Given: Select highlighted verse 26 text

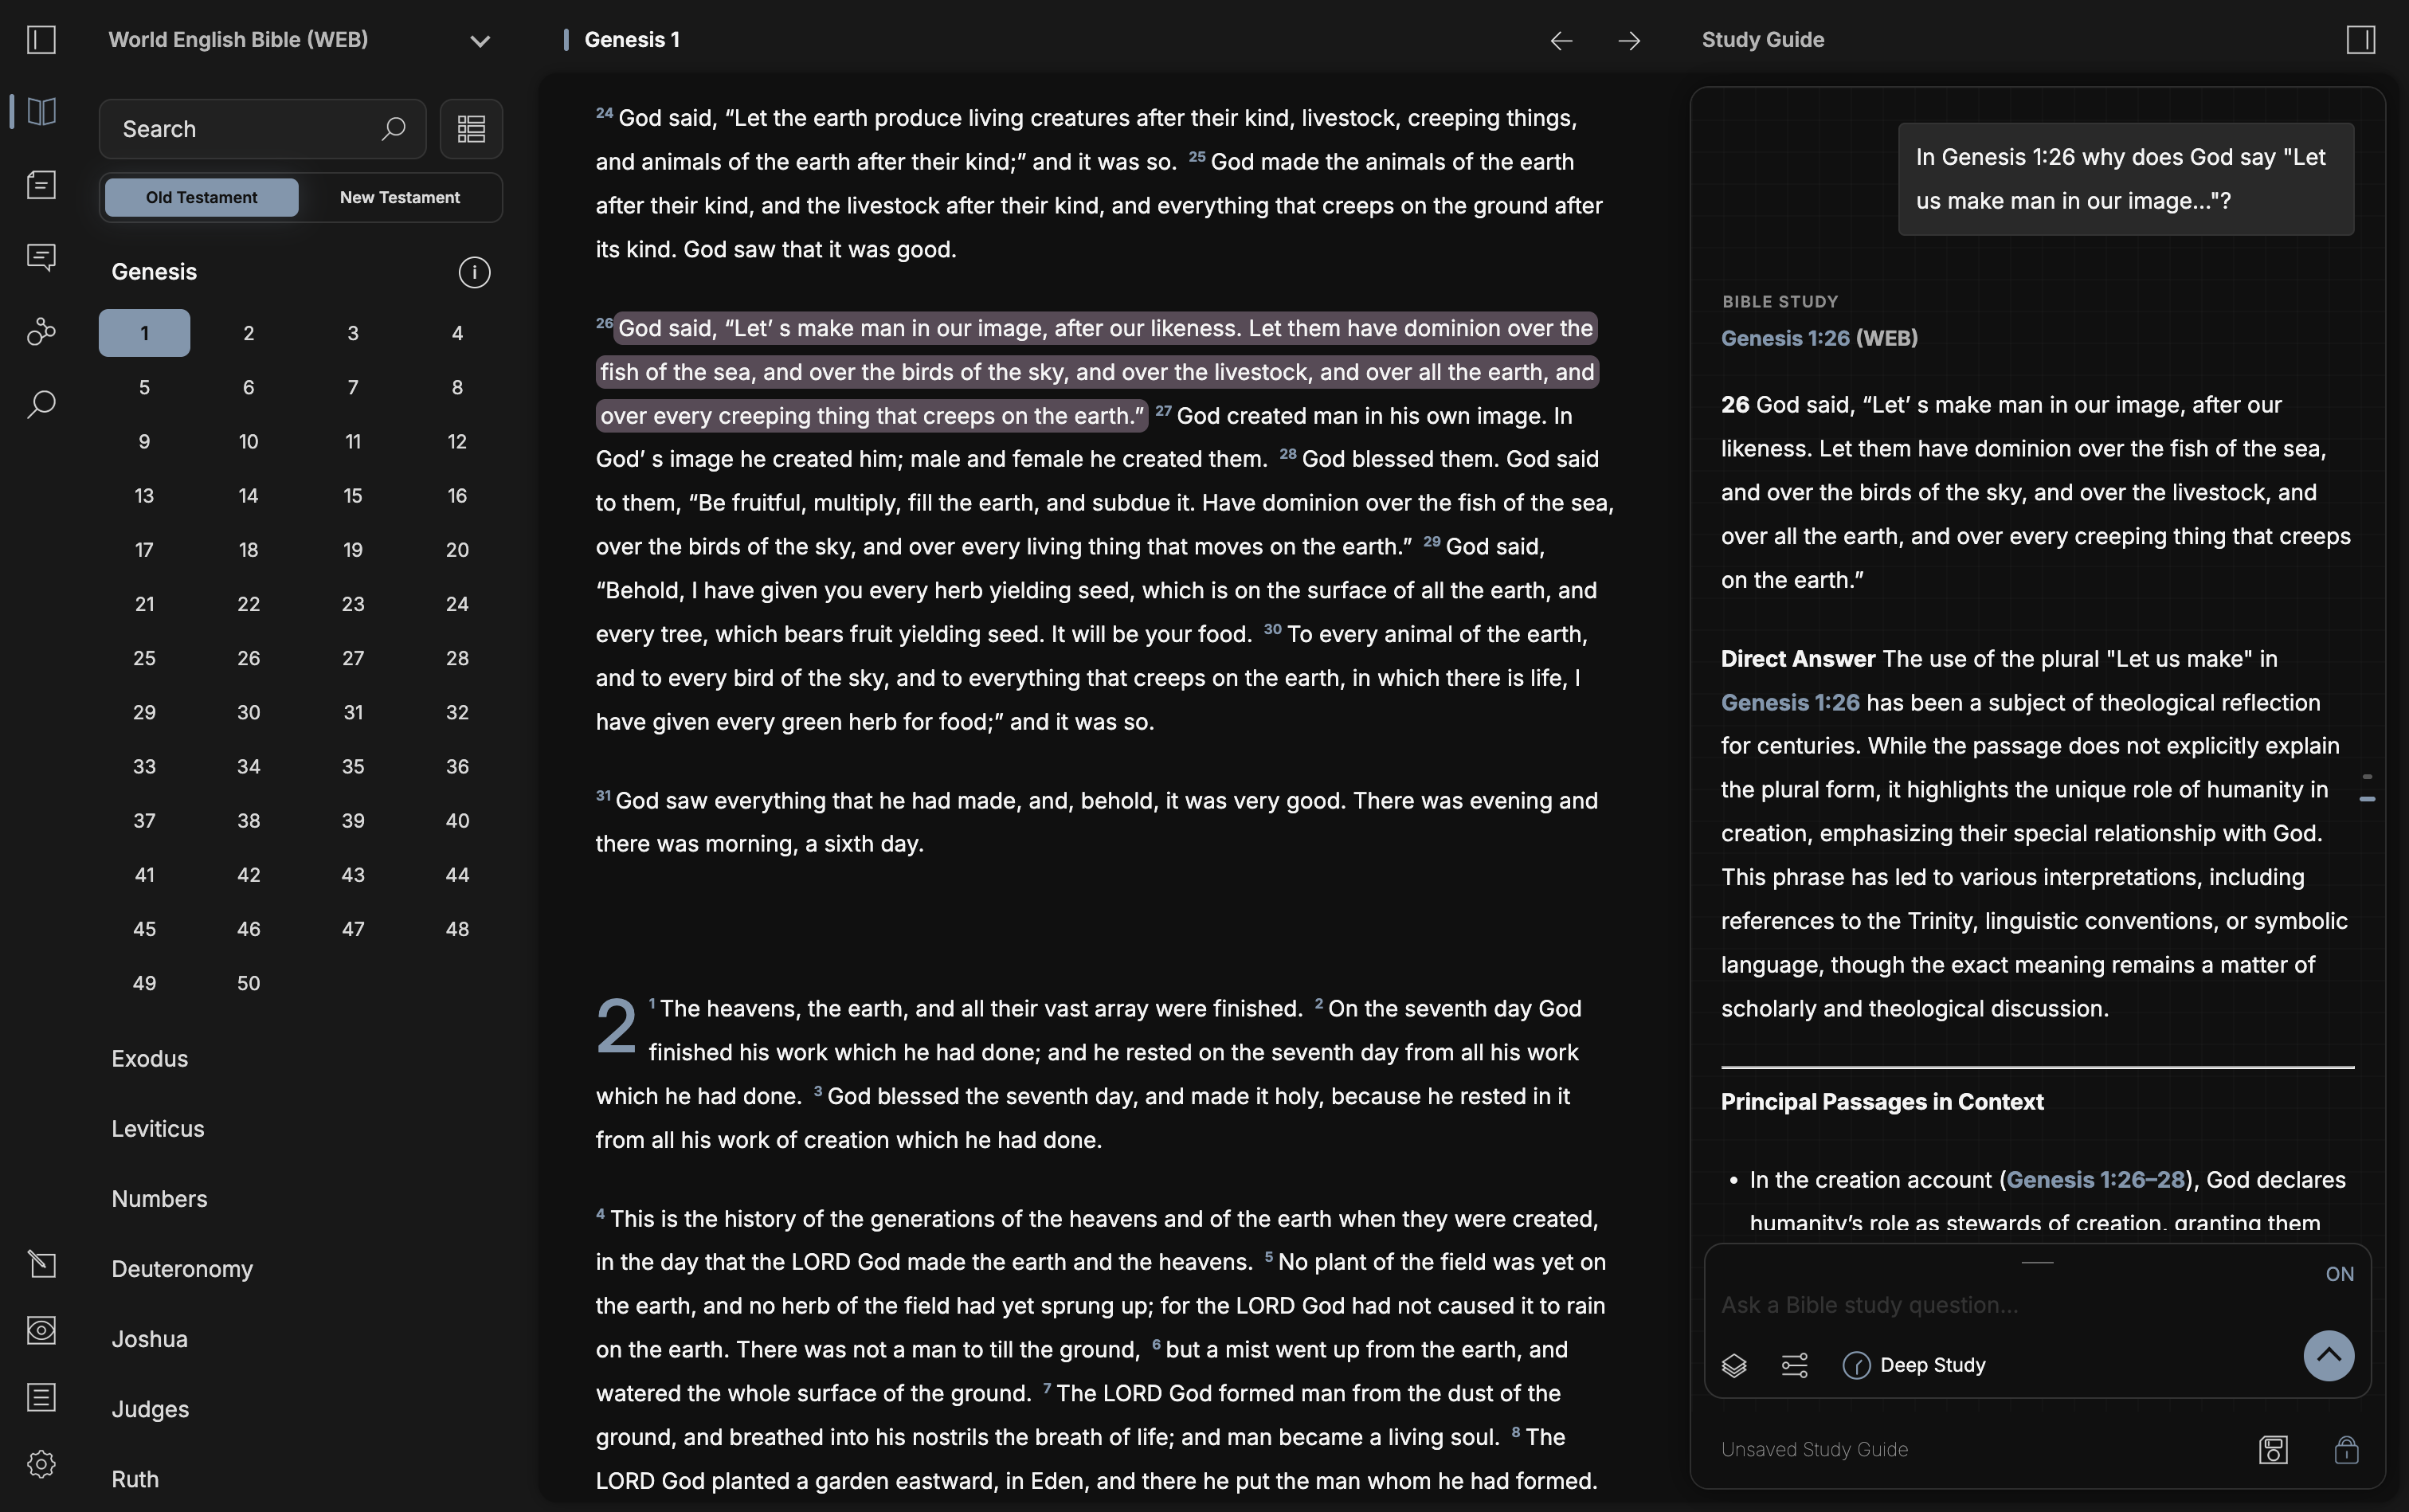Looking at the screenshot, I should tap(1097, 372).
